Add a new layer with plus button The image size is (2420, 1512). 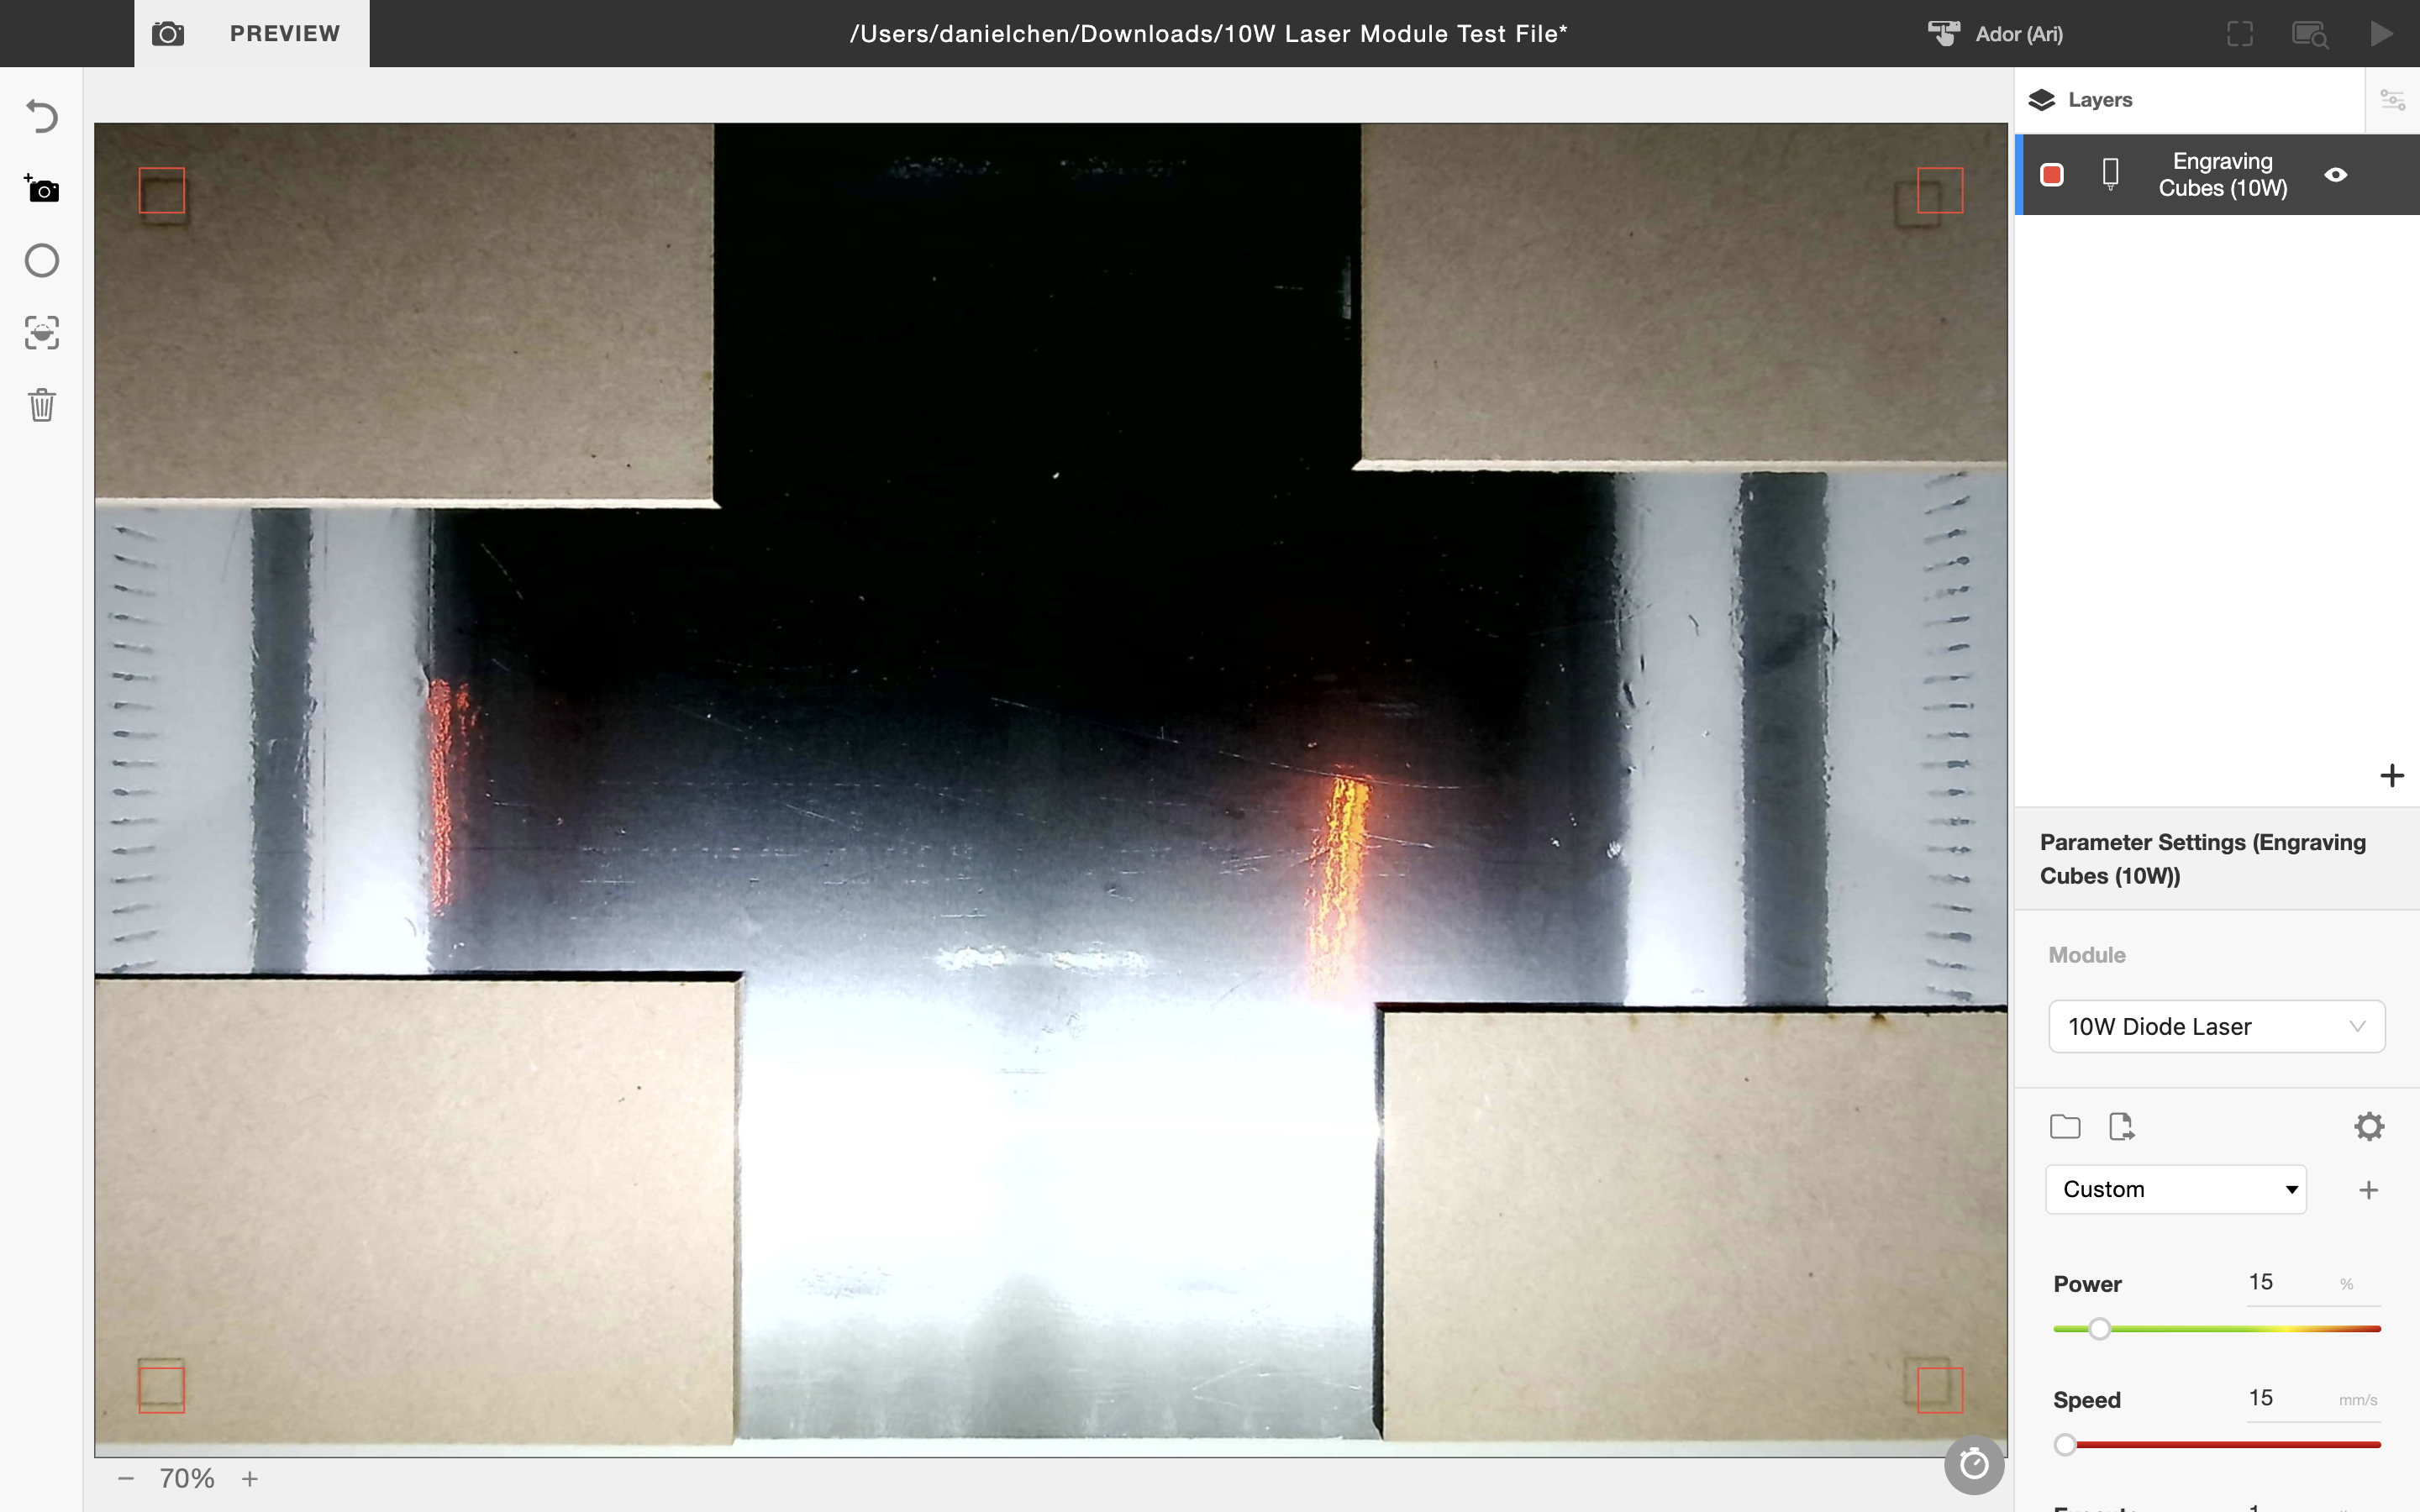click(2392, 775)
